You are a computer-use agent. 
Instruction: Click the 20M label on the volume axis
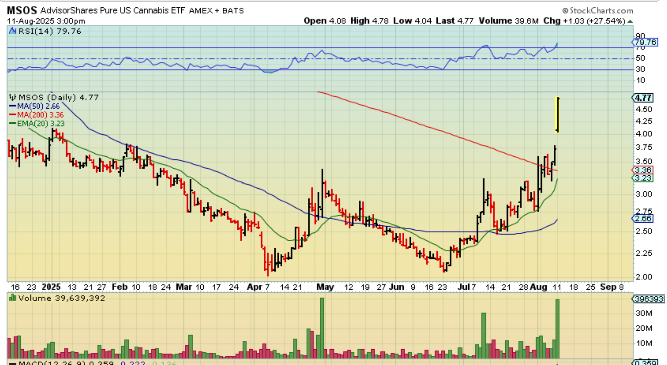[645, 328]
